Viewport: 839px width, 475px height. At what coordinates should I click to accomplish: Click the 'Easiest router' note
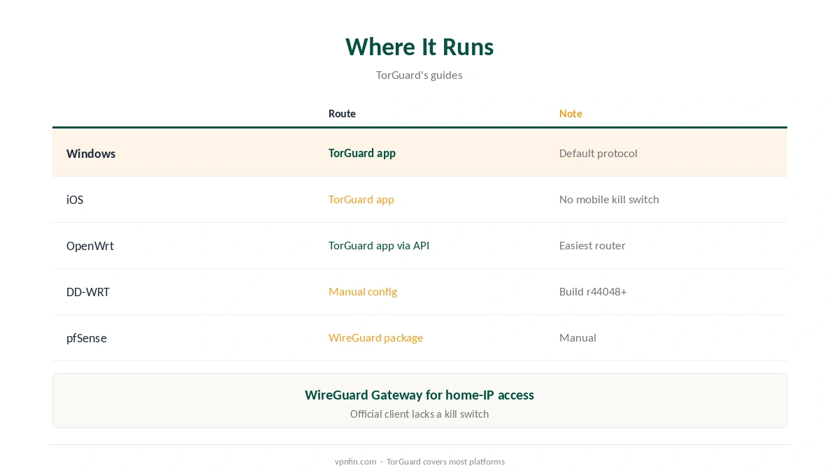(x=592, y=245)
